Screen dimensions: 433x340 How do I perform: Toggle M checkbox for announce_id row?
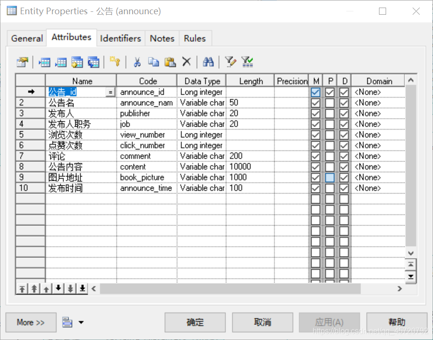[316, 92]
